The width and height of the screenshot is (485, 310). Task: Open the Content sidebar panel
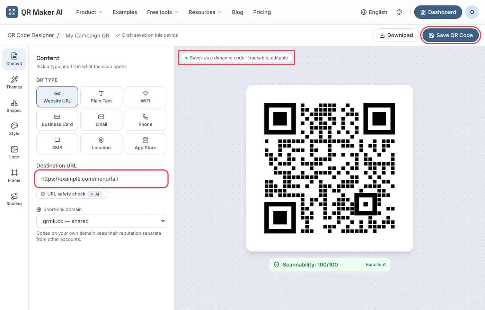[14, 59]
